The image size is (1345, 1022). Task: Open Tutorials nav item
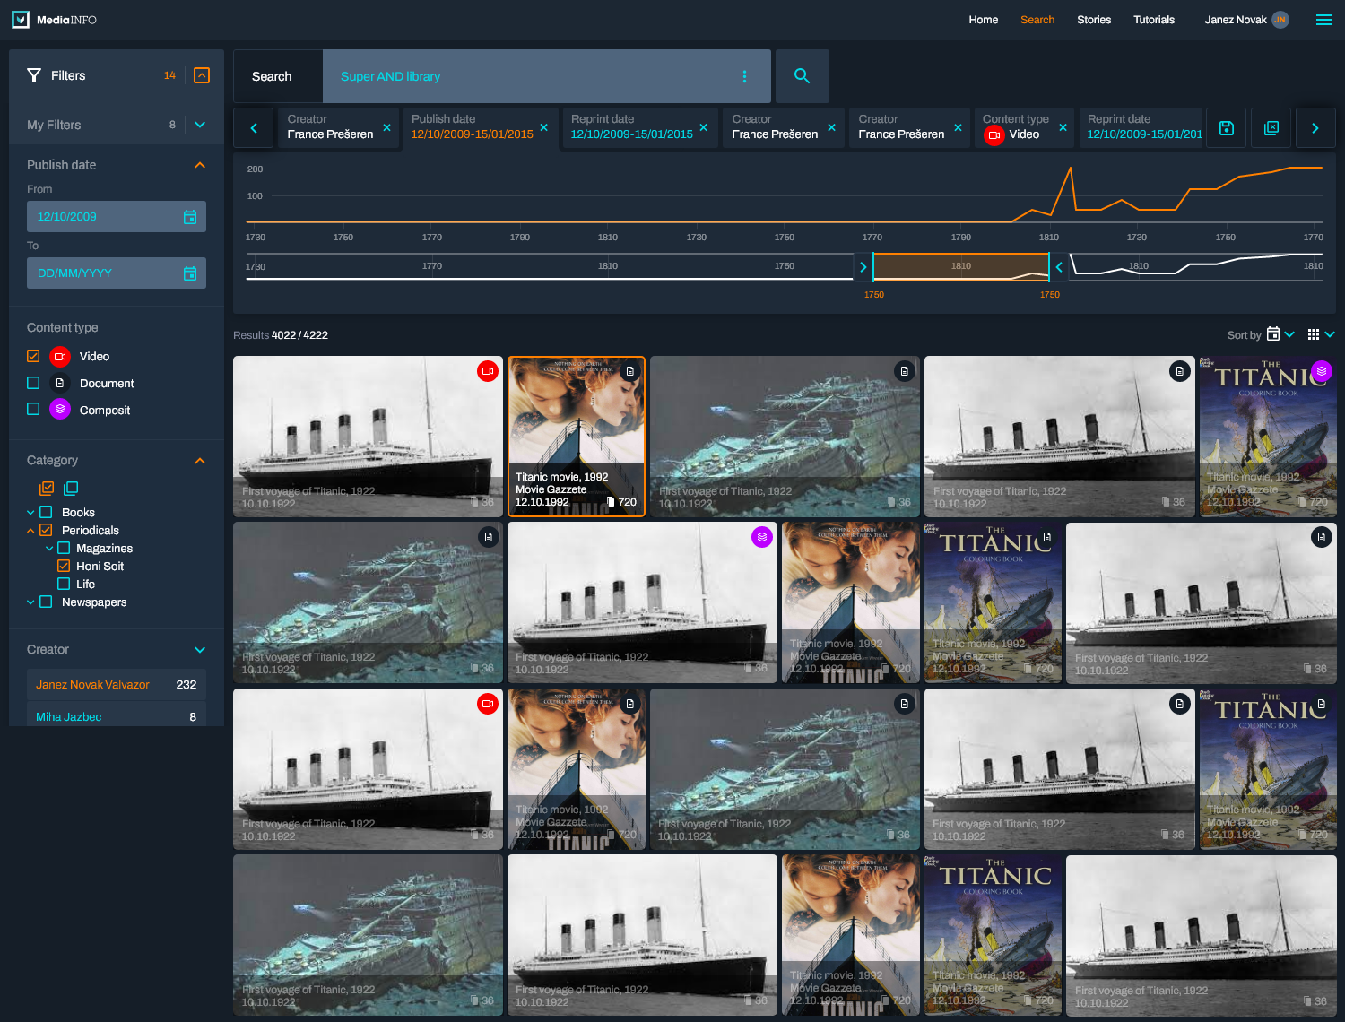click(x=1154, y=20)
